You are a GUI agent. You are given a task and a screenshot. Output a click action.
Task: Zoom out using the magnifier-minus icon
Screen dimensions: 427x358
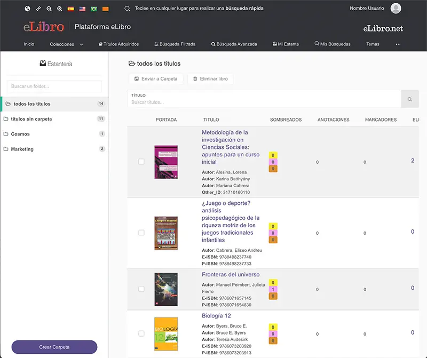pyautogui.click(x=49, y=9)
